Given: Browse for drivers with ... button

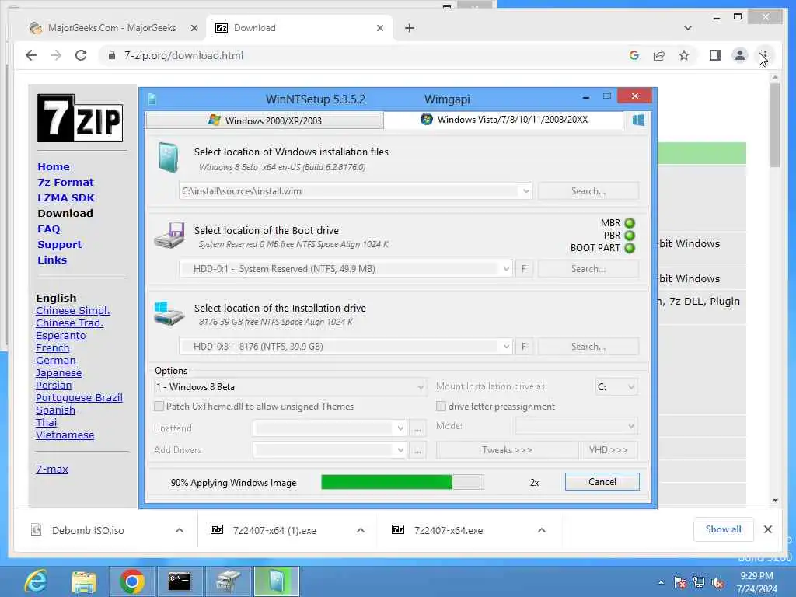Looking at the screenshot, I should (x=417, y=450).
